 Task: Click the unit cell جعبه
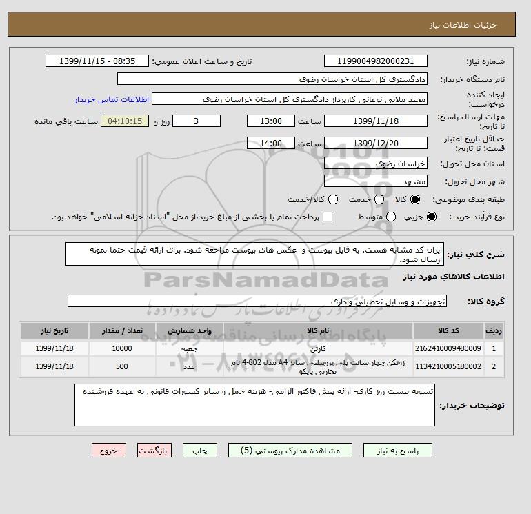click(190, 348)
